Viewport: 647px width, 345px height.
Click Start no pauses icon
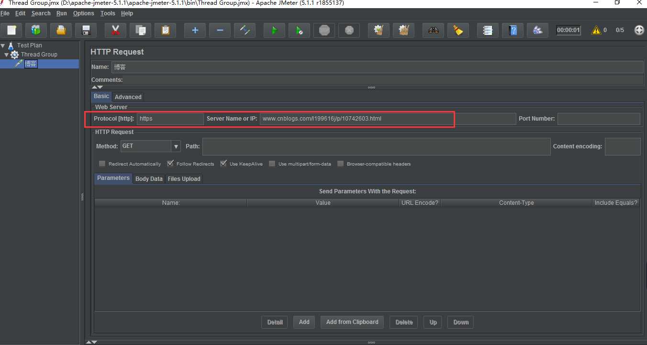point(299,31)
